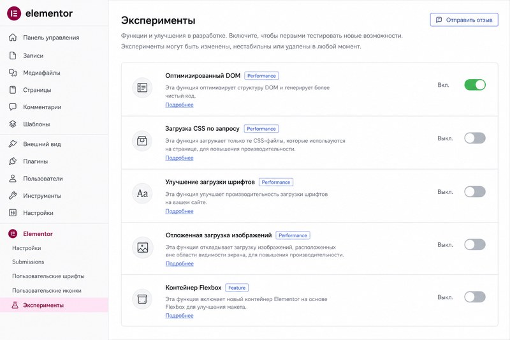The height and width of the screenshot is (340, 510).
Task: Open Submissions submenu item
Action: (x=28, y=262)
